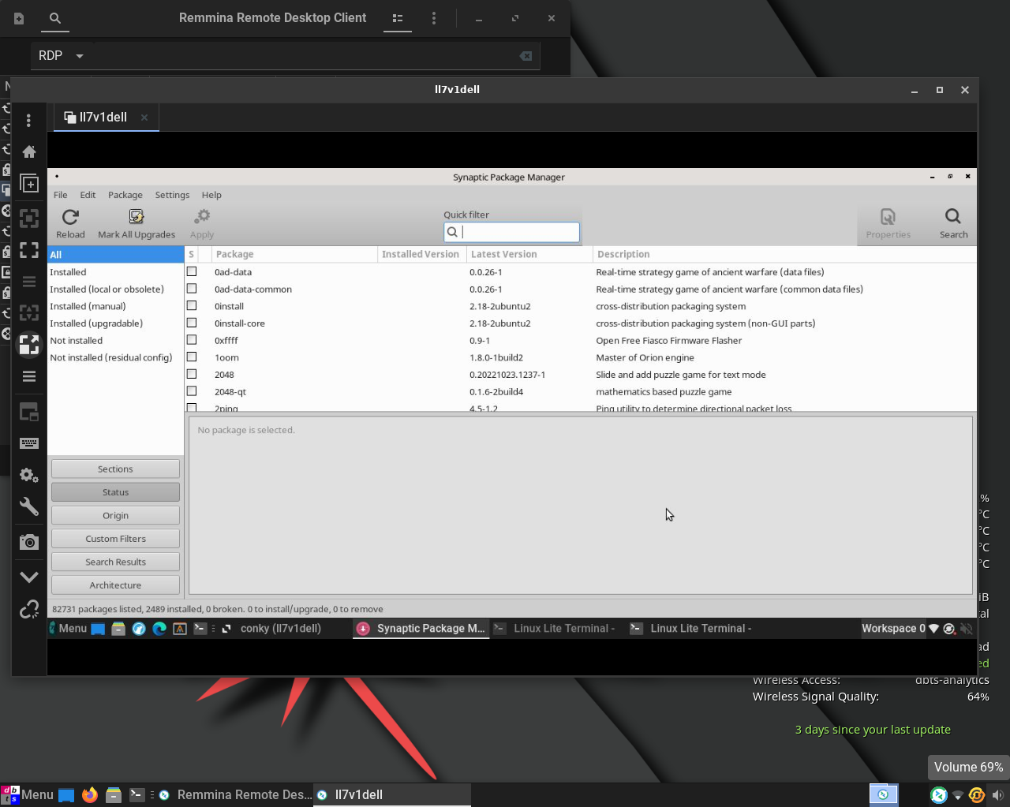The image size is (1010, 807).
Task: Click the view toggle icon in Remmina header
Action: click(x=398, y=18)
